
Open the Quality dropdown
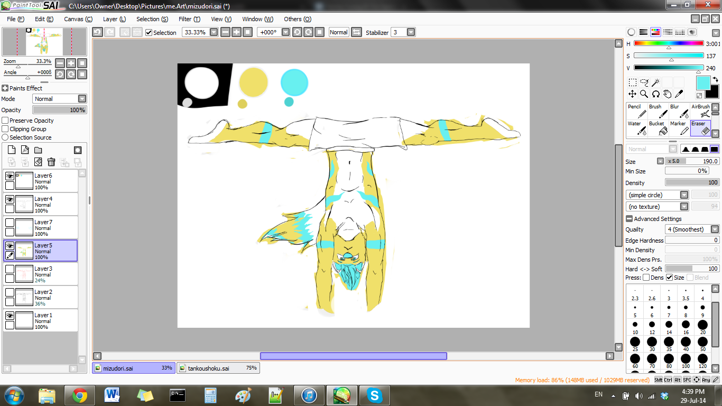click(715, 229)
